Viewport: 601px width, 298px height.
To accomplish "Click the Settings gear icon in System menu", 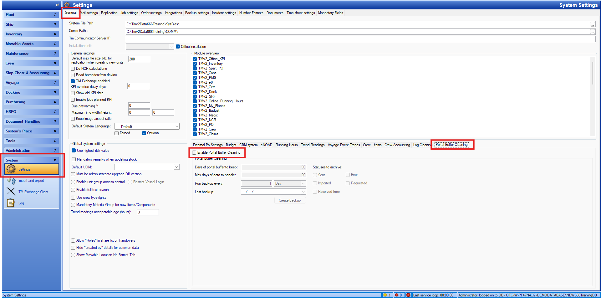I will pos(12,169).
